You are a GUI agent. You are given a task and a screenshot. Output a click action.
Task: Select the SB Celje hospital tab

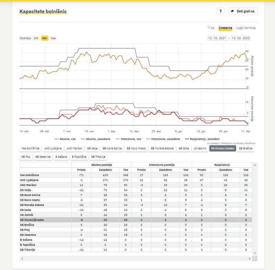click(x=93, y=148)
